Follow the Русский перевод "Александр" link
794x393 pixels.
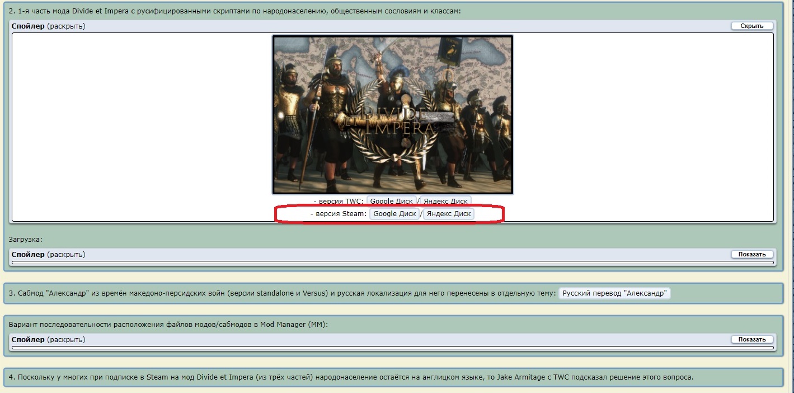pyautogui.click(x=614, y=293)
